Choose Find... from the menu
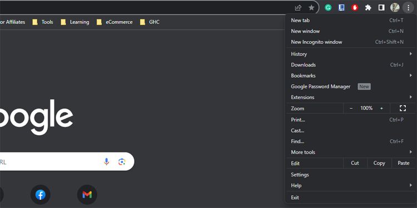The width and height of the screenshot is (417, 208). point(351,141)
